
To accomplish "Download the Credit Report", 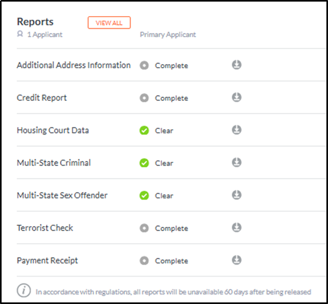I will click(236, 98).
